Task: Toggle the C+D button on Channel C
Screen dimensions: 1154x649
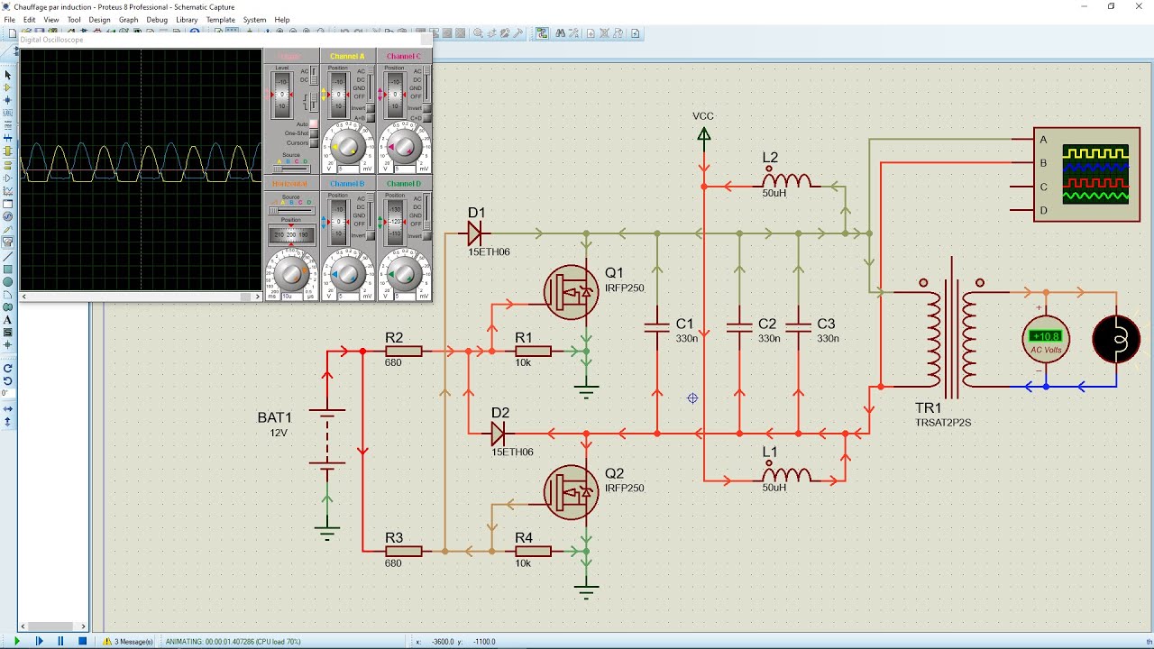Action: pyautogui.click(x=426, y=118)
